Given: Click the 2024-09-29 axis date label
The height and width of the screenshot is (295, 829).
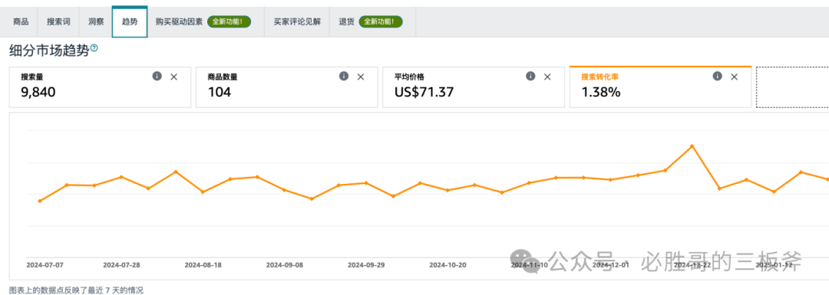Looking at the screenshot, I should click(366, 265).
